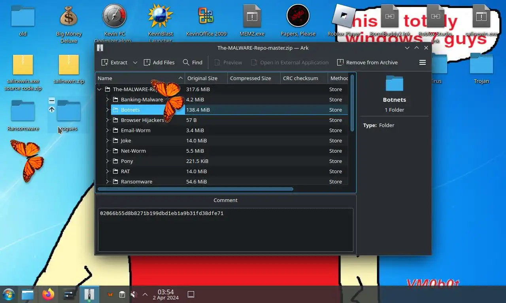Expand the Joke folder
This screenshot has height=303, width=506.
click(x=107, y=140)
